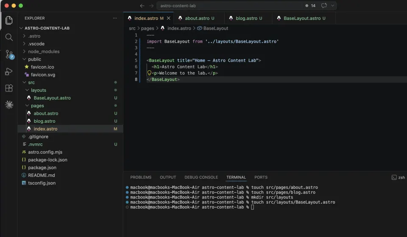Open tsconfig.json file
The height and width of the screenshot is (237, 407).
[x=42, y=183]
